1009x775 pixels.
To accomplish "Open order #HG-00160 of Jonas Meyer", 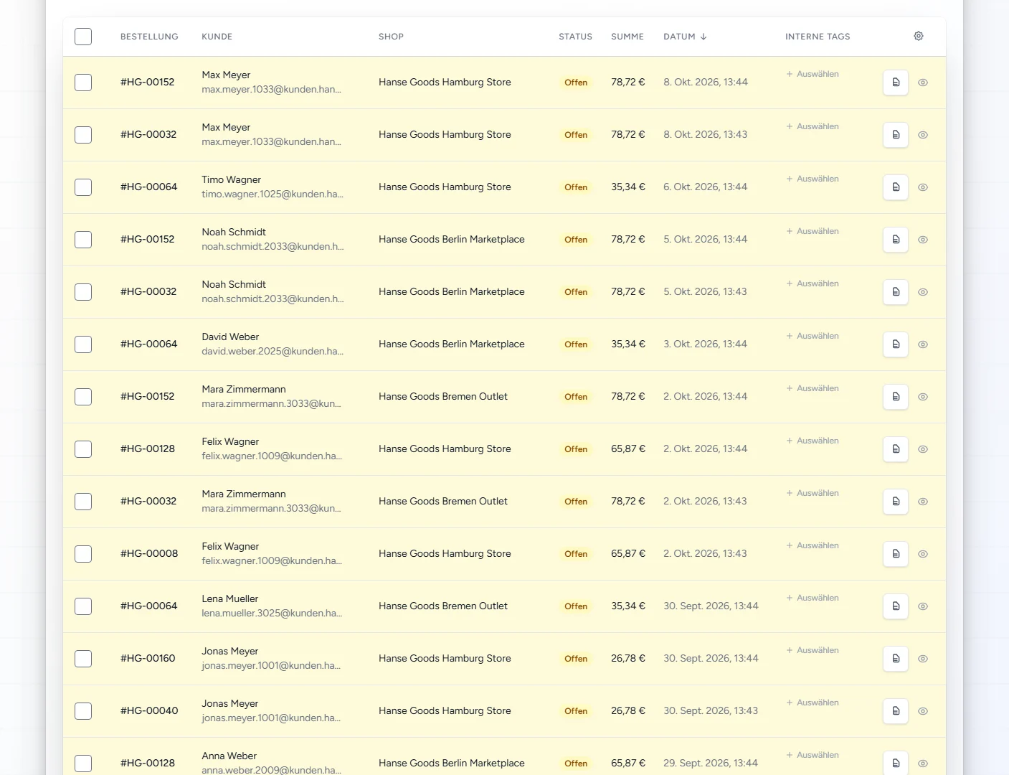I will [x=148, y=658].
